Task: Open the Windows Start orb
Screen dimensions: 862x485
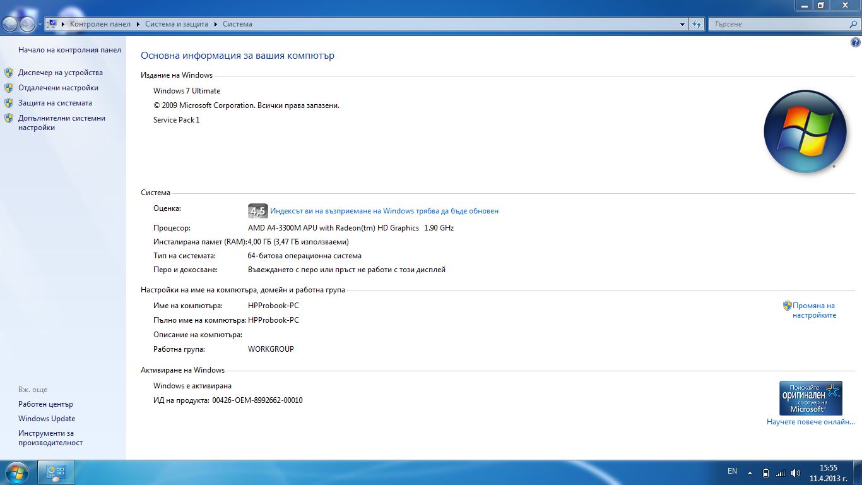Action: (16, 472)
